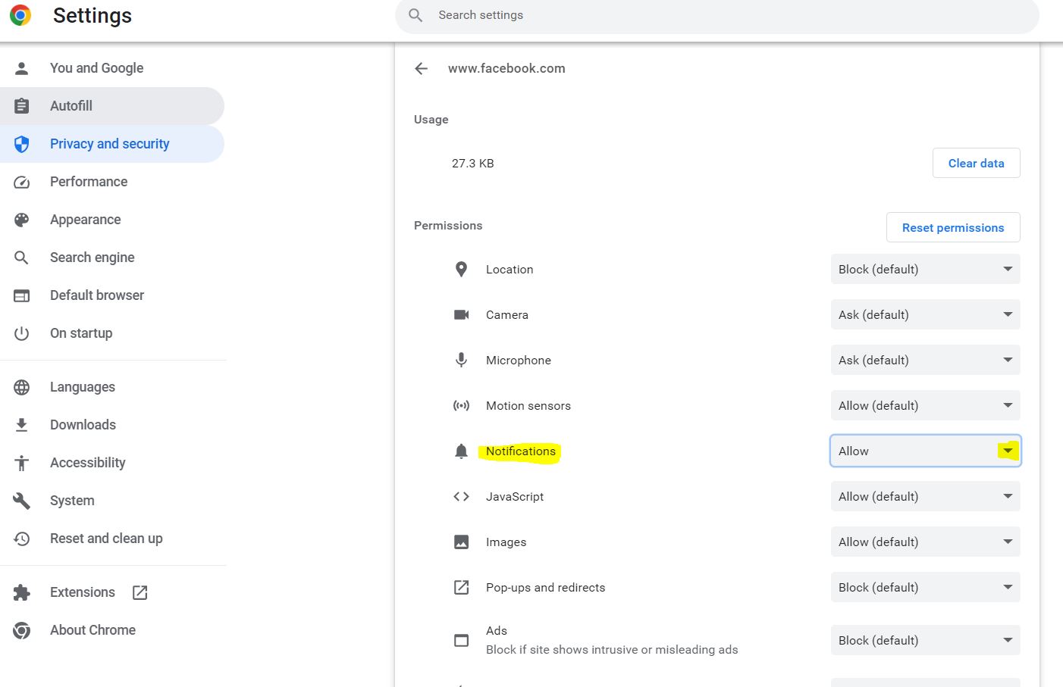This screenshot has height=687, width=1063.
Task: Click the System wrench icon
Action: point(22,501)
